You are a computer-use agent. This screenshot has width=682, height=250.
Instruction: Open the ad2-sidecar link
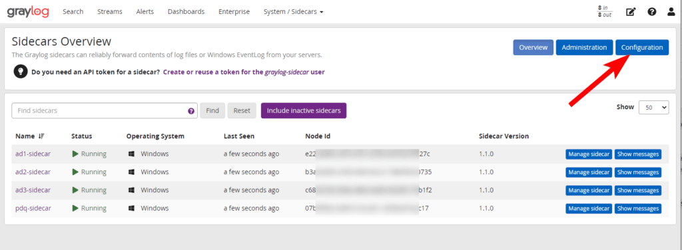pyautogui.click(x=33, y=172)
